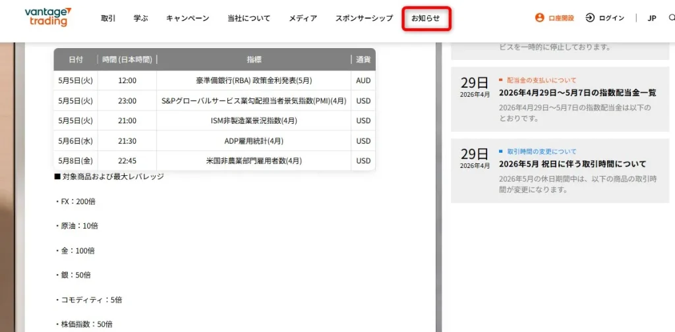Click the 5月6日(水) date cell
675x332 pixels.
(76, 140)
